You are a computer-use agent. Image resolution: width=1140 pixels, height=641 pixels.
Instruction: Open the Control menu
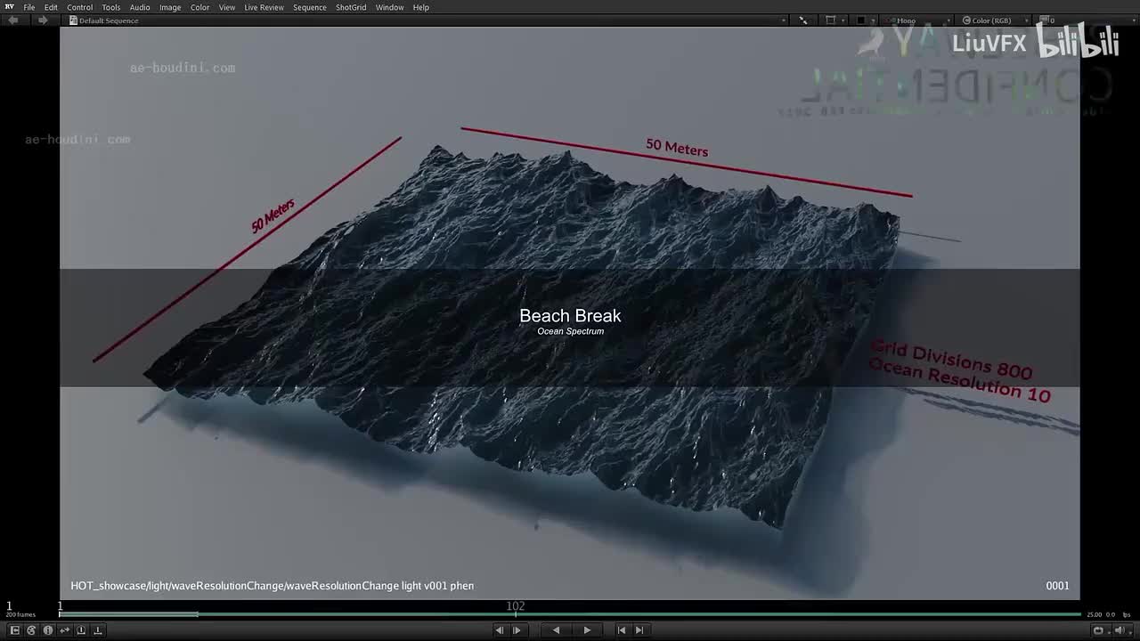click(79, 7)
